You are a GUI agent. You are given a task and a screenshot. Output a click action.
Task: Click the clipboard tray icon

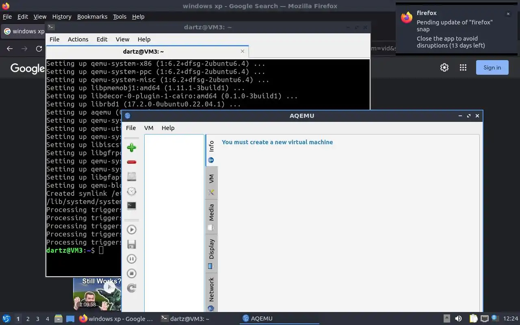[x=473, y=318]
